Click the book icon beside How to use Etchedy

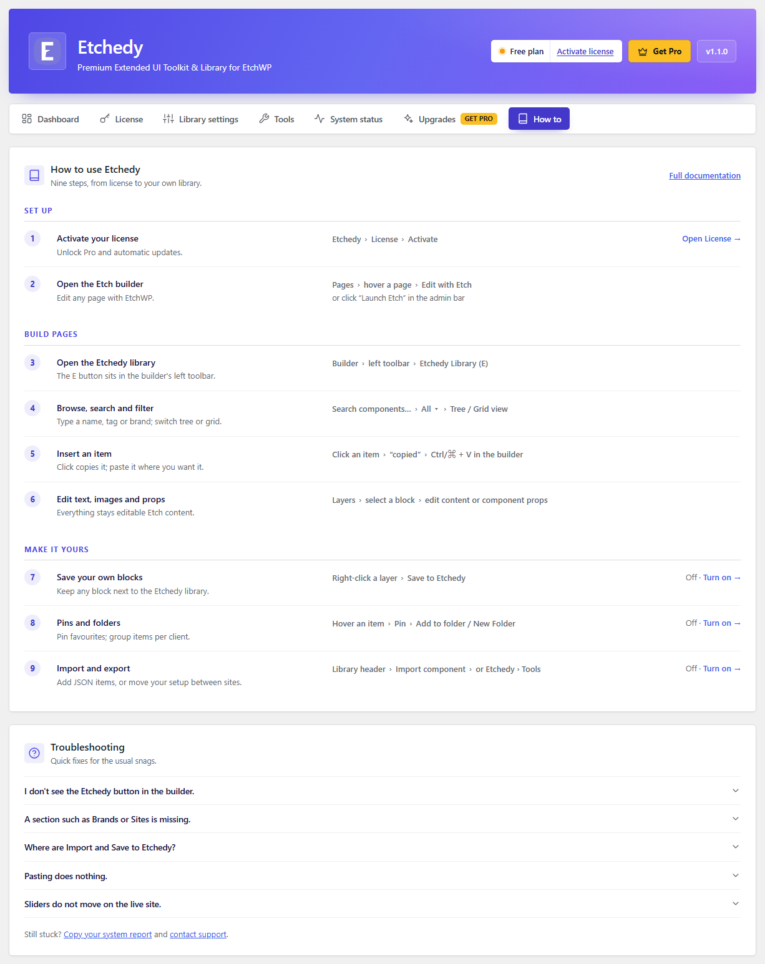[x=34, y=175]
